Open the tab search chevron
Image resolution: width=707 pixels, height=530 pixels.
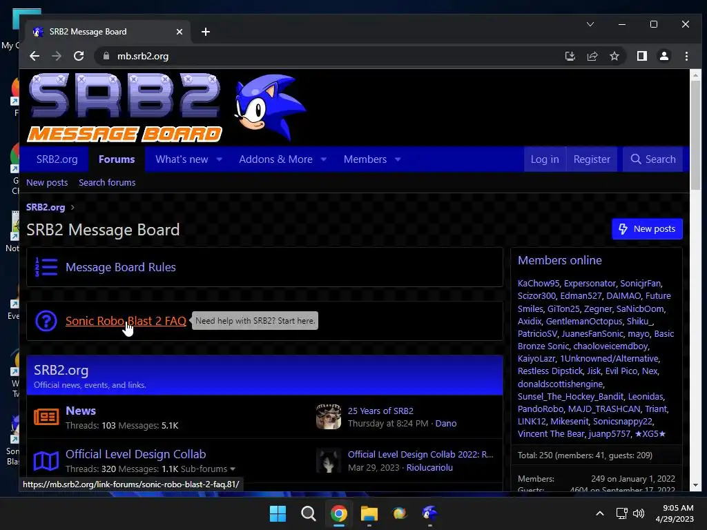click(590, 24)
